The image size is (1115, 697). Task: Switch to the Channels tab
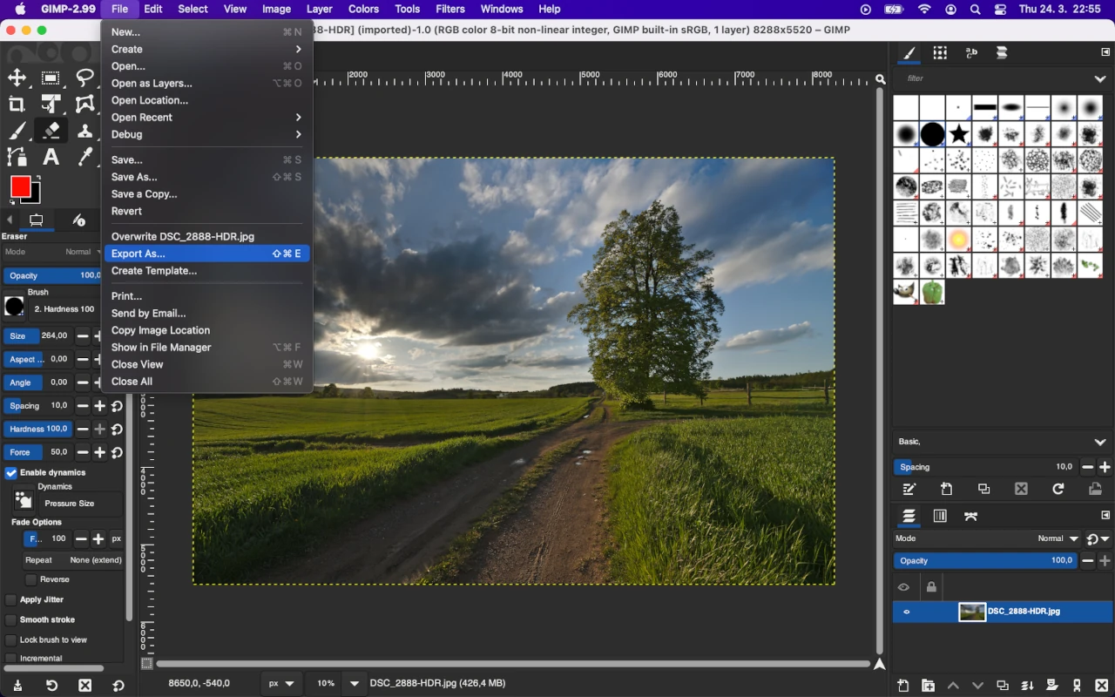pyautogui.click(x=940, y=516)
